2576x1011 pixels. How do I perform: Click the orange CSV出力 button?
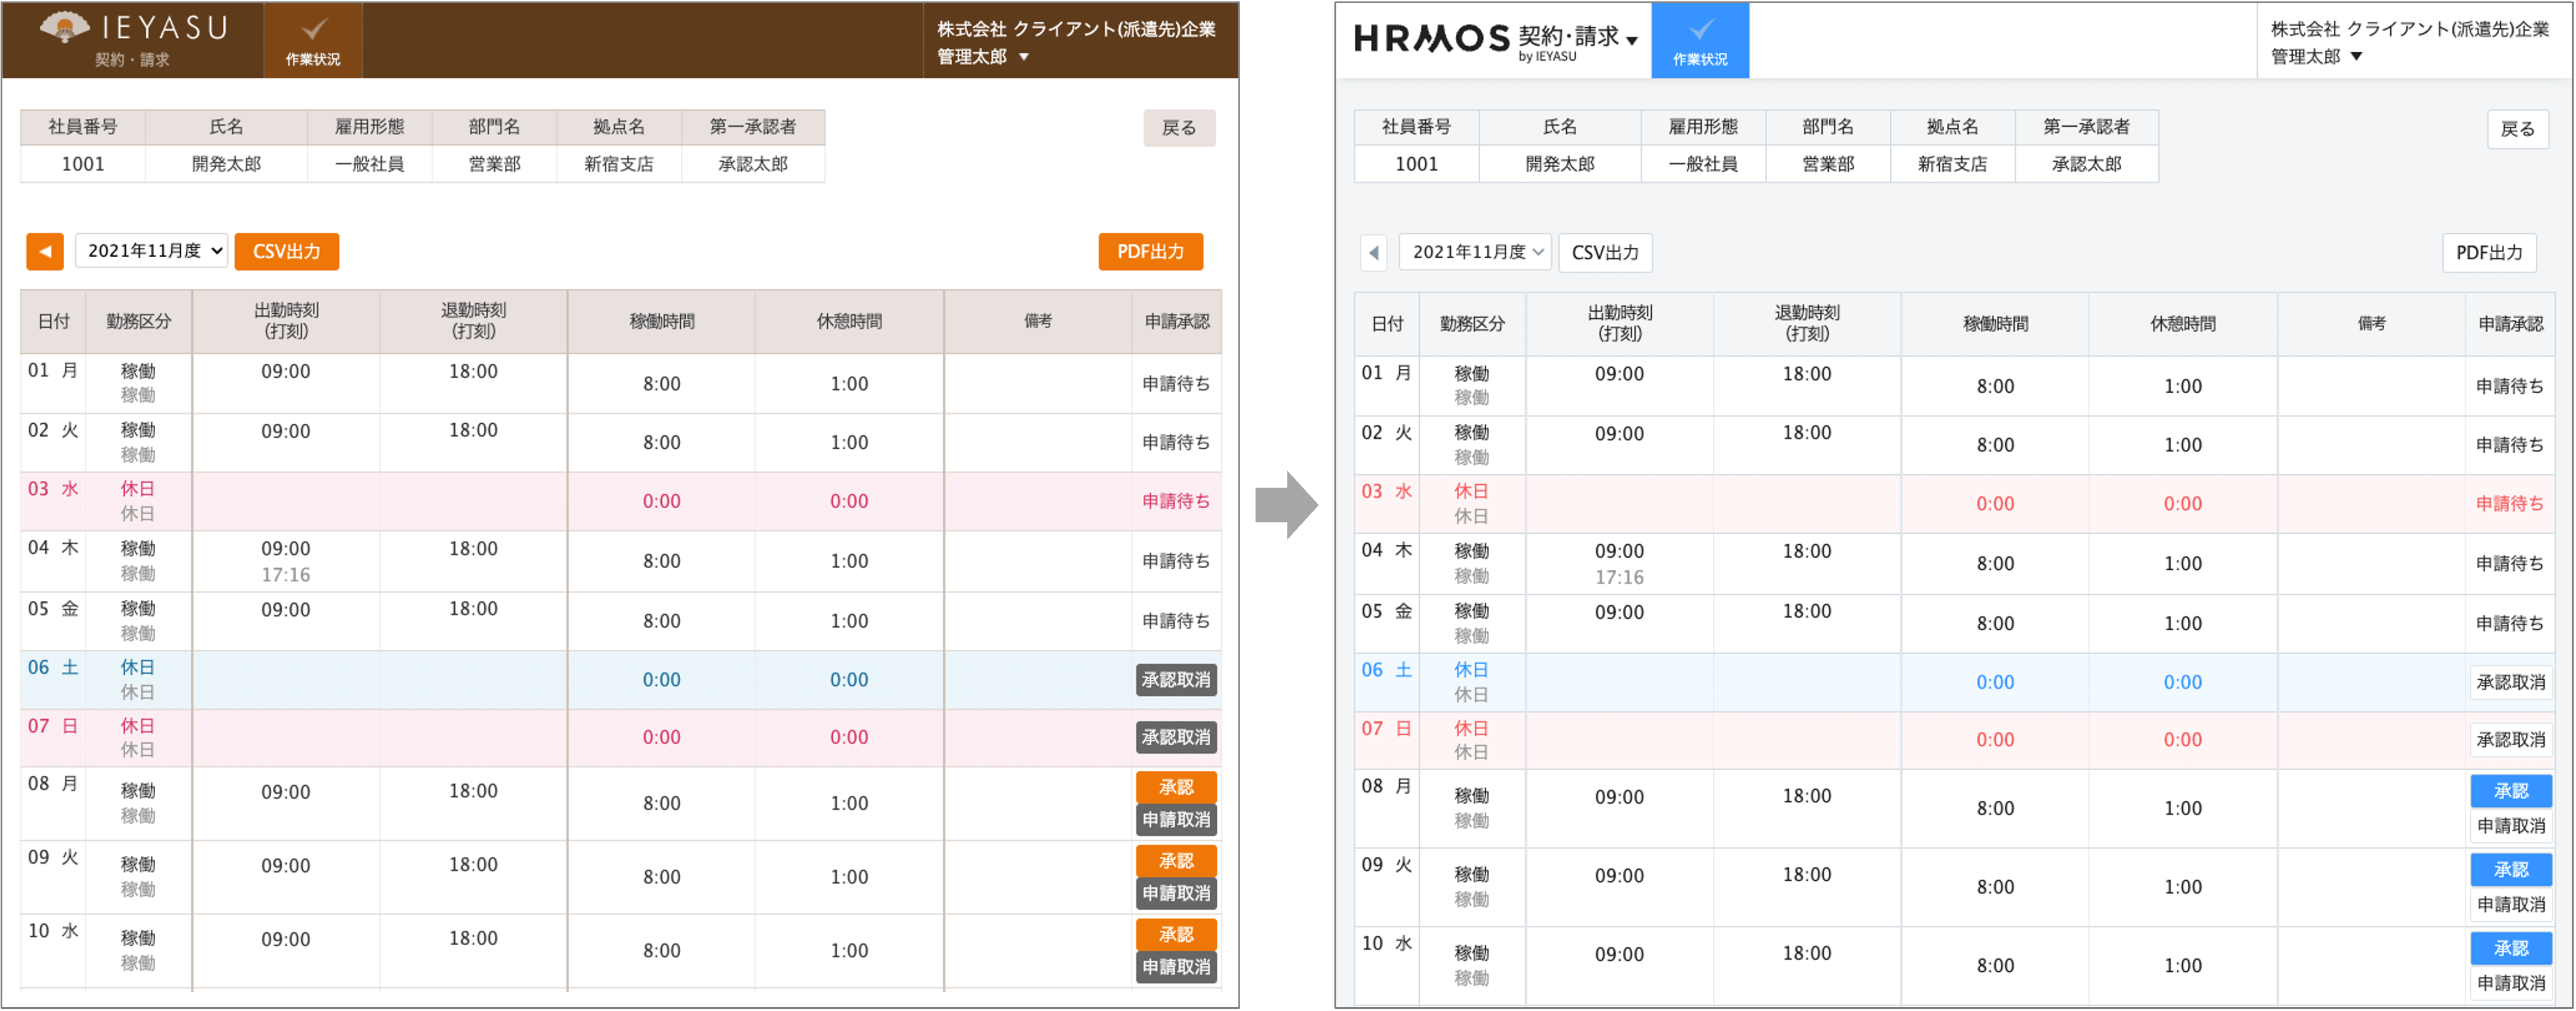pyautogui.click(x=287, y=251)
